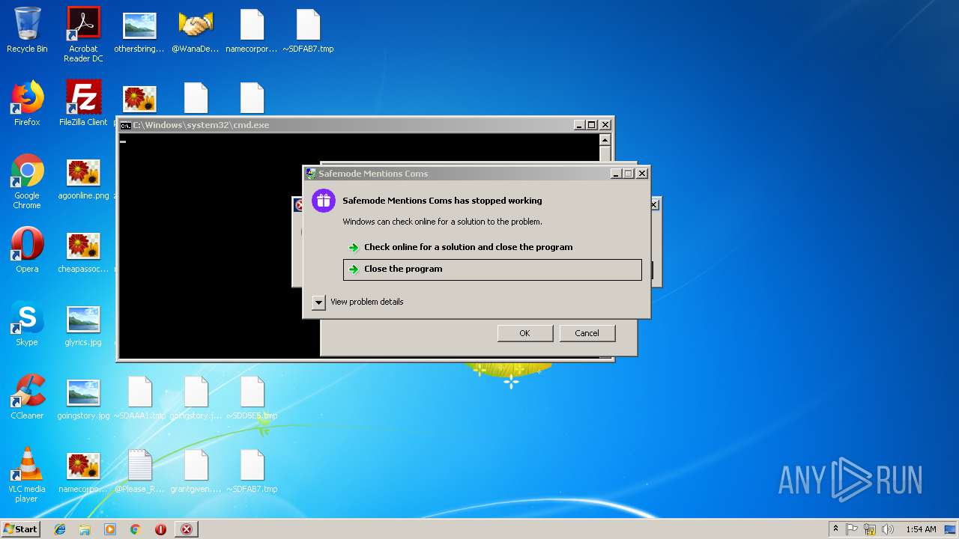Launch Acrobat Reader DC shortcut

click(83, 34)
